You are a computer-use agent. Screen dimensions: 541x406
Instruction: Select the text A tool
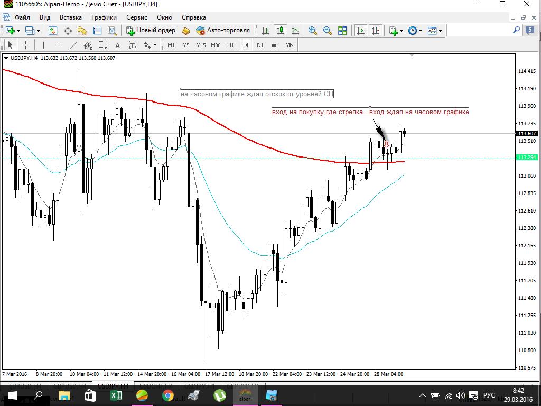(x=117, y=45)
